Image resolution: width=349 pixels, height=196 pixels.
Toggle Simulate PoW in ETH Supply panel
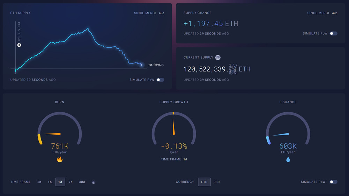click(160, 80)
